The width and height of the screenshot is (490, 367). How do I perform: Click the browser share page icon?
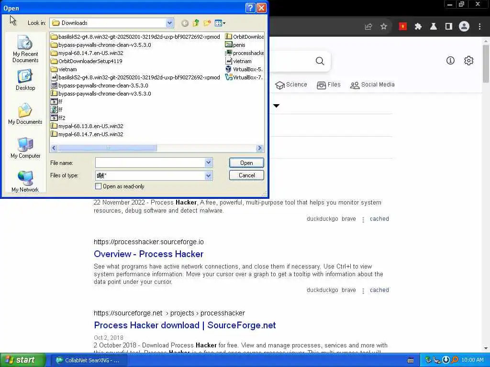point(368,27)
